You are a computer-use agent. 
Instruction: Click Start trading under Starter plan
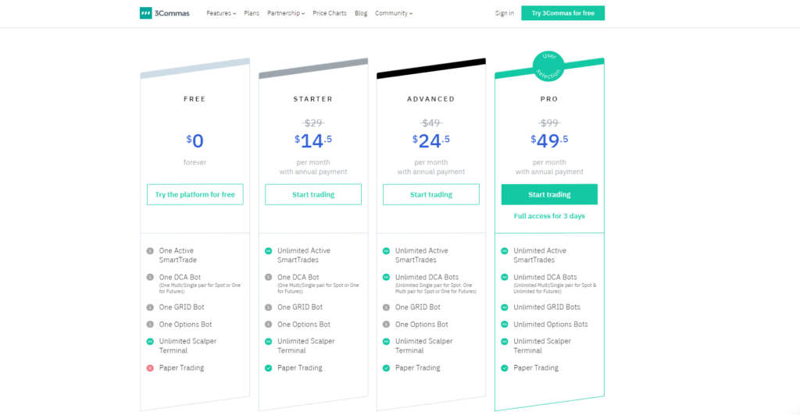pos(313,194)
